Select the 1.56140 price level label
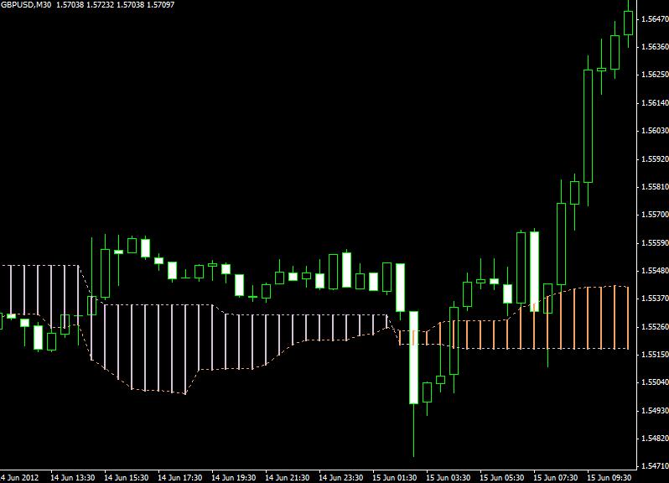Viewport: 669px width, 483px height. 655,103
